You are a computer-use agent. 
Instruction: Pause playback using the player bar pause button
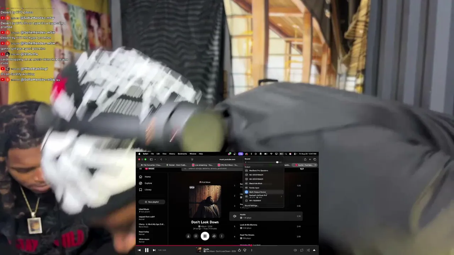point(146,250)
